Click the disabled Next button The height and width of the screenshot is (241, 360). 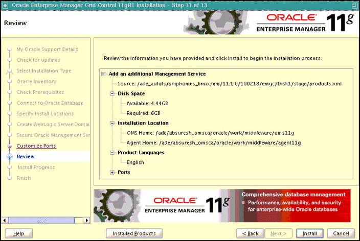[x=279, y=233]
